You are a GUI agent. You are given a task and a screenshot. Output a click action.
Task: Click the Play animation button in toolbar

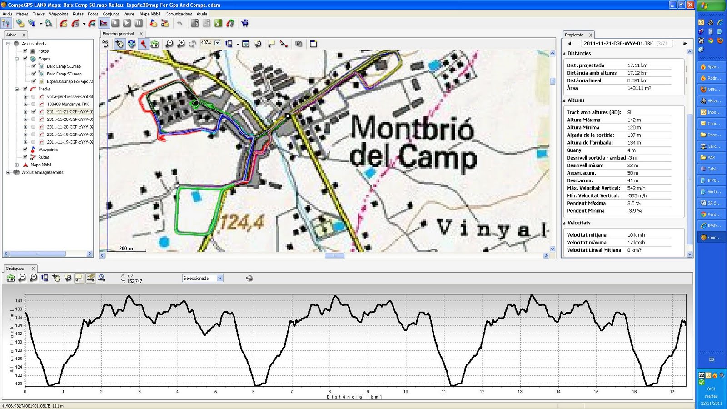click(127, 23)
